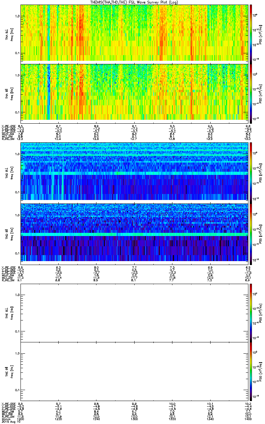This screenshot has width=265, height=424.
Task: Click the 0.1 frequency tick on the THE B-parallel panel
Action: [x=17, y=390]
